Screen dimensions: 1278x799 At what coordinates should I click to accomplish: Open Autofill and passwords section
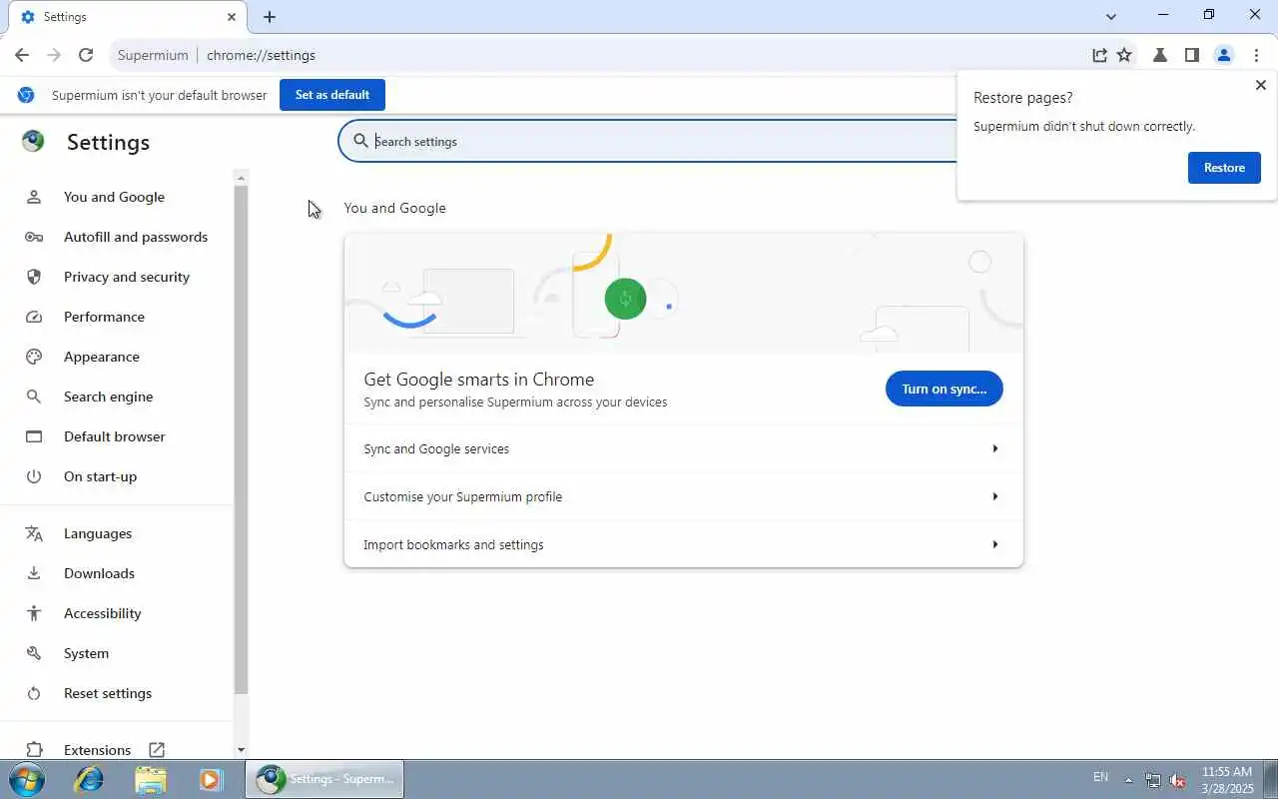(x=136, y=237)
